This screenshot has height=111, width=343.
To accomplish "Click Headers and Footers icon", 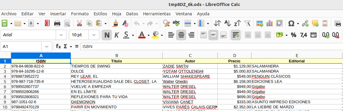I will click(325, 23).
